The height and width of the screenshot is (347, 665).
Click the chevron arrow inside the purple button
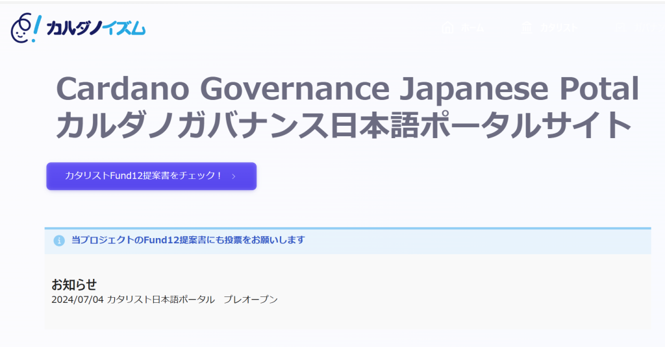pyautogui.click(x=234, y=176)
